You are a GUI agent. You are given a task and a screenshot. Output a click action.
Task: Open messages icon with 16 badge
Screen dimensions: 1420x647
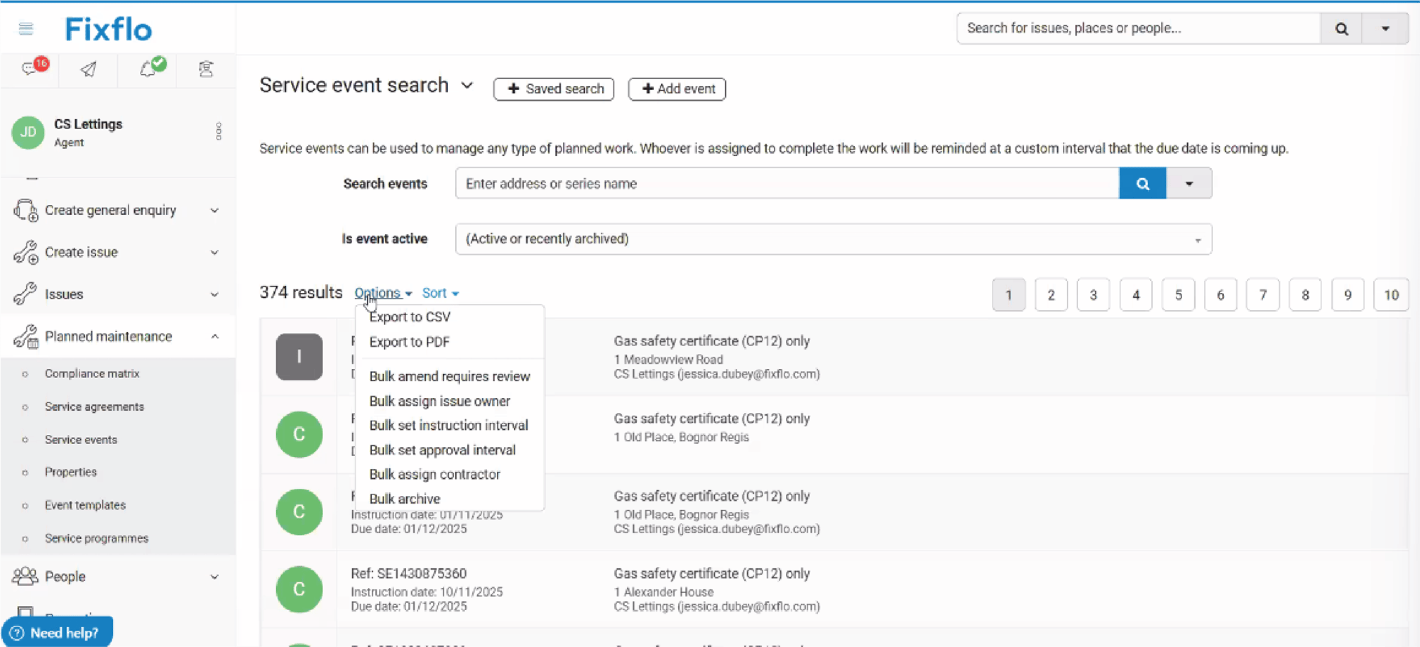tap(31, 68)
